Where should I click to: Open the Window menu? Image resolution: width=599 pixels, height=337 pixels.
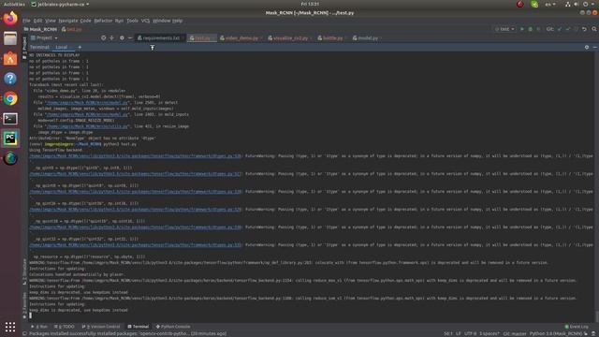pos(161,21)
